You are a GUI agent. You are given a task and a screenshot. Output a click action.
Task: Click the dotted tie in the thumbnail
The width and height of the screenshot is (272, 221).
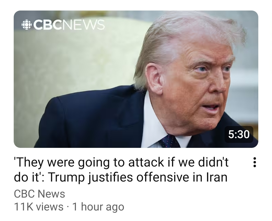(169, 142)
